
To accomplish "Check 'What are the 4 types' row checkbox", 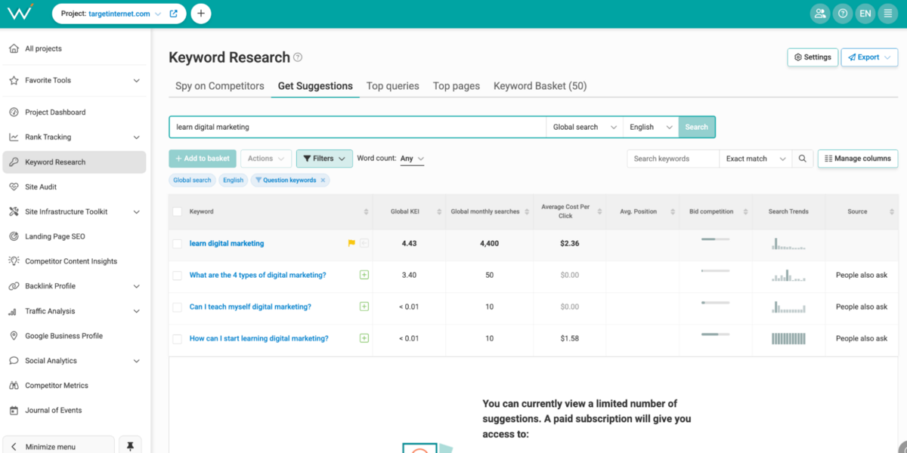I will 178,276.
